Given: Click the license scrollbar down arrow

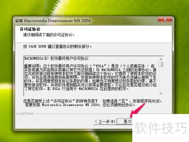Looking at the screenshot, I should click(x=161, y=94).
